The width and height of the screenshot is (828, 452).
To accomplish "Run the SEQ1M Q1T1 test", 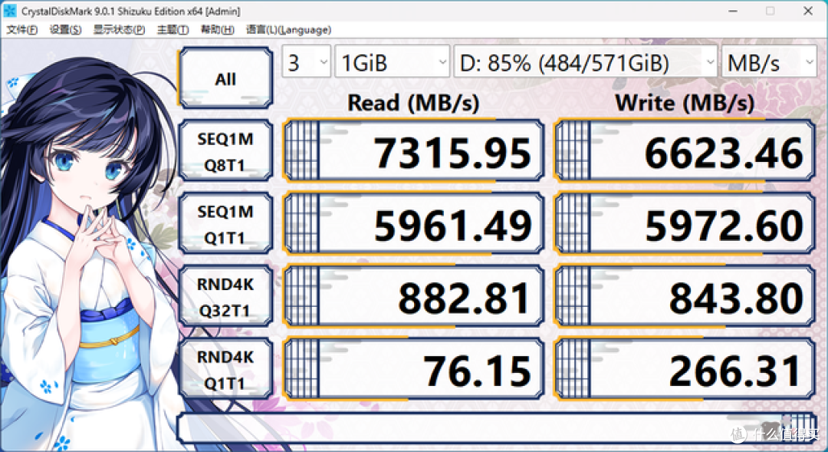I will pos(225,224).
